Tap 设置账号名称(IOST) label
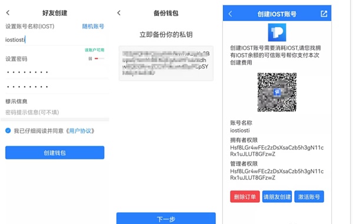This screenshot has height=224, width=353. tap(30, 26)
